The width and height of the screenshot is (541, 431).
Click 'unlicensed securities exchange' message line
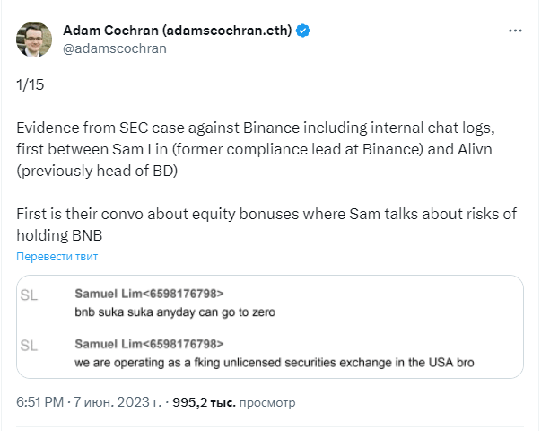(275, 363)
